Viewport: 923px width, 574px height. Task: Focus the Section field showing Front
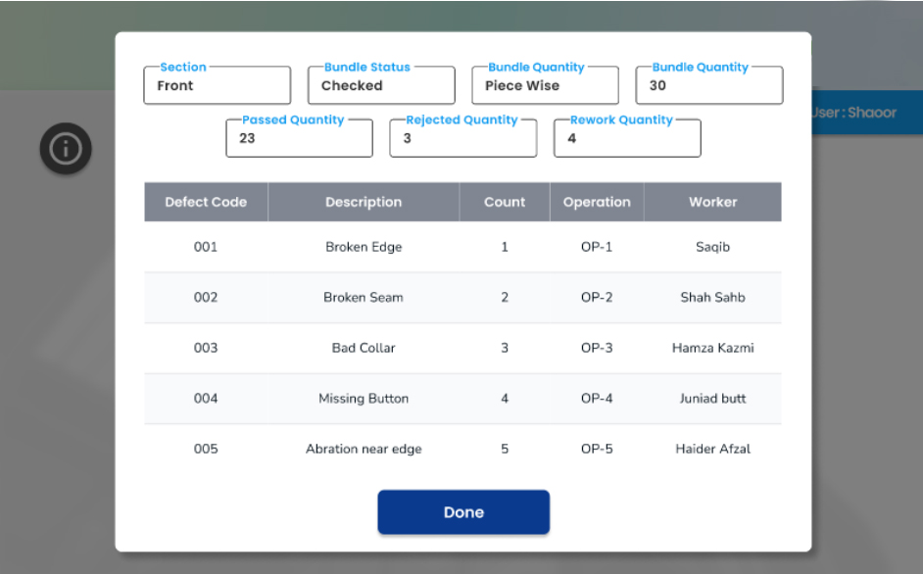tap(218, 85)
